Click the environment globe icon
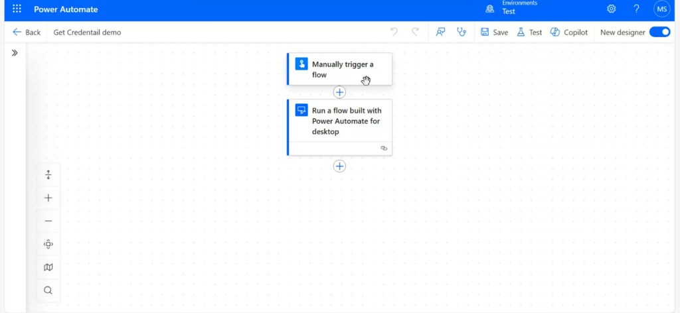 [x=489, y=9]
